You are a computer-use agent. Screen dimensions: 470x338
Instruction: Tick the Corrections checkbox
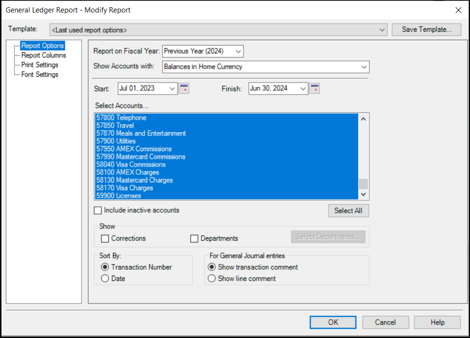click(105, 239)
